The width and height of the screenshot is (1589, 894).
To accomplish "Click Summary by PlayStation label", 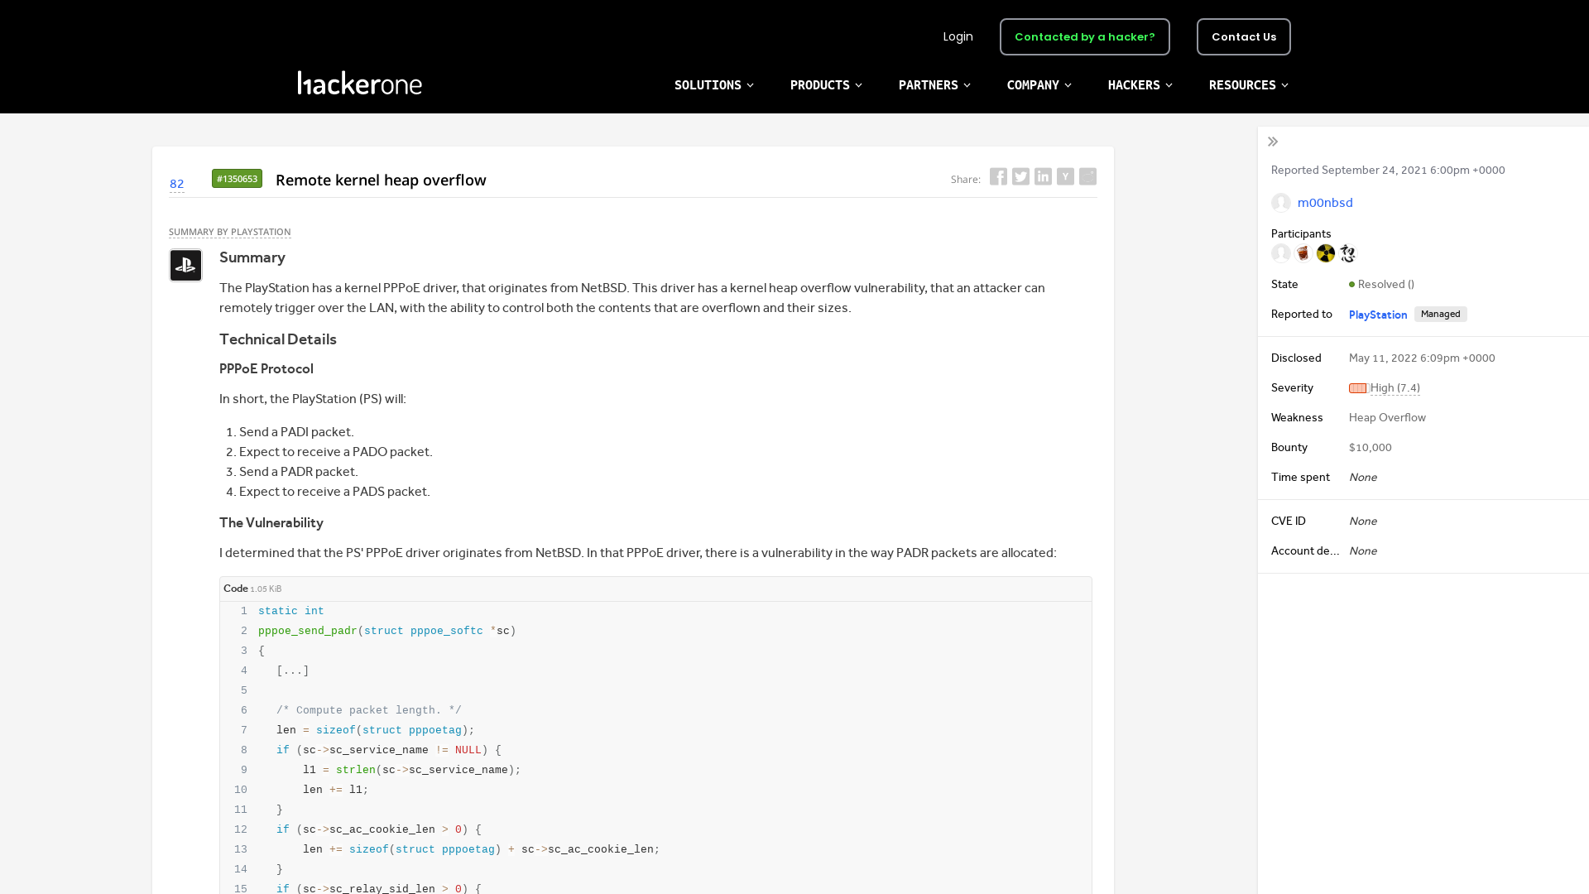I will click(230, 232).
